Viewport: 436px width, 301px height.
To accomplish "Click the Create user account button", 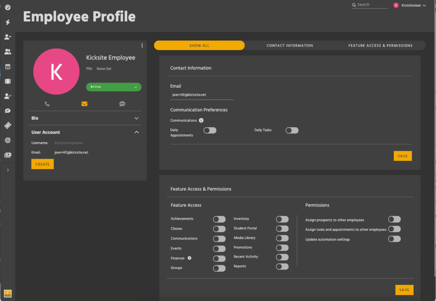I will (43, 164).
